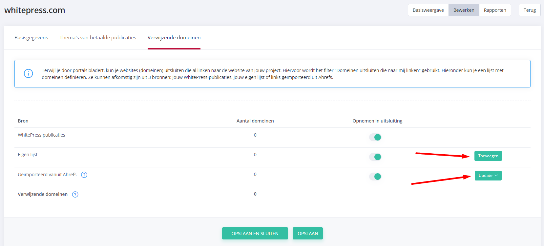Screen dimensions: 544x246
Task: Click the WhitePress publicaties row label
Action: coord(41,135)
